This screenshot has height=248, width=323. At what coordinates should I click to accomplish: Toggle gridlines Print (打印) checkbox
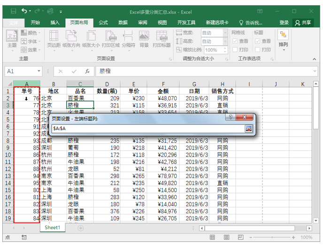tap(235, 49)
